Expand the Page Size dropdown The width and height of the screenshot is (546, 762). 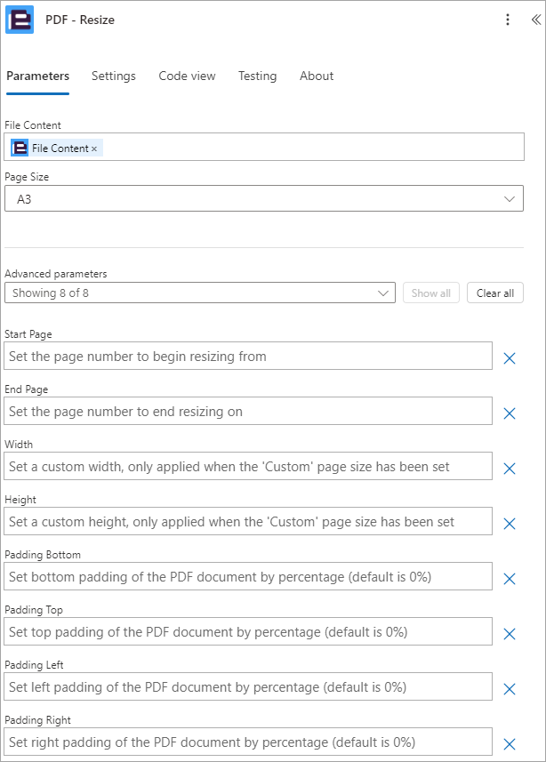264,199
